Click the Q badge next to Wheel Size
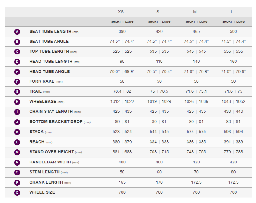The image size is (256, 203). tap(17, 192)
